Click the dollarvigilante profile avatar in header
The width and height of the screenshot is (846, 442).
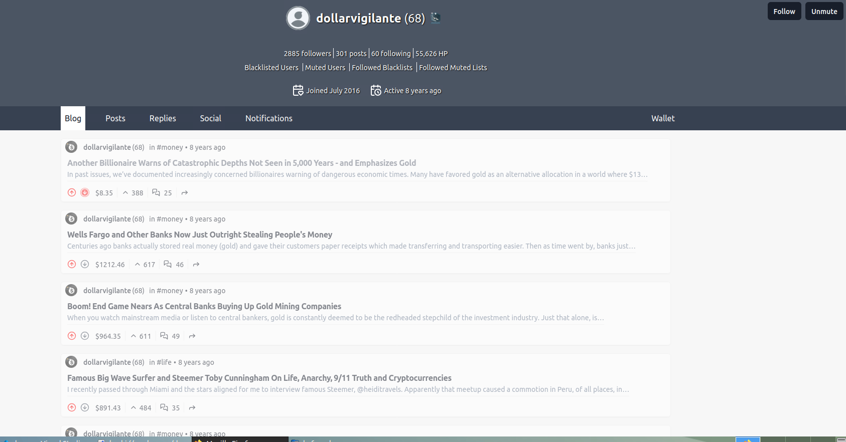[298, 18]
